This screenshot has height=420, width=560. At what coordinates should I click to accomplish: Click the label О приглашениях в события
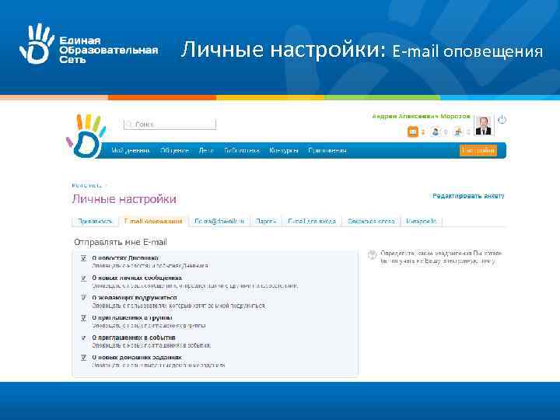(x=134, y=338)
